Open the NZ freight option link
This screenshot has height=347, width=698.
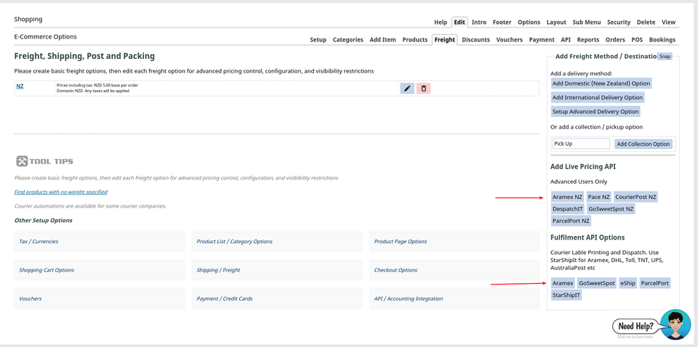tap(20, 86)
